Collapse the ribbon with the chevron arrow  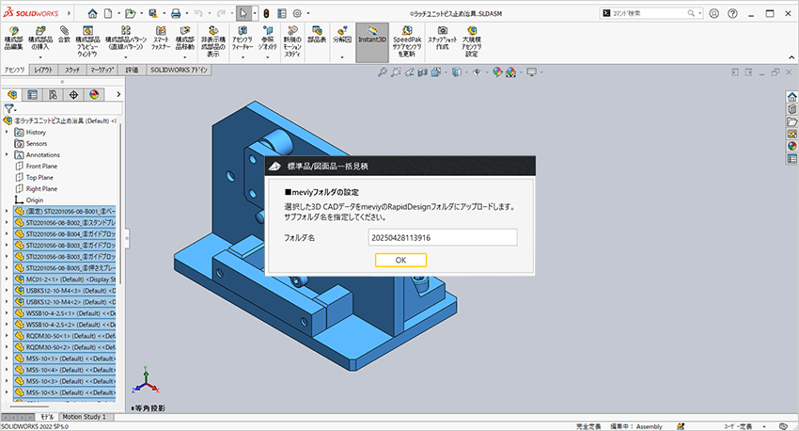791,57
